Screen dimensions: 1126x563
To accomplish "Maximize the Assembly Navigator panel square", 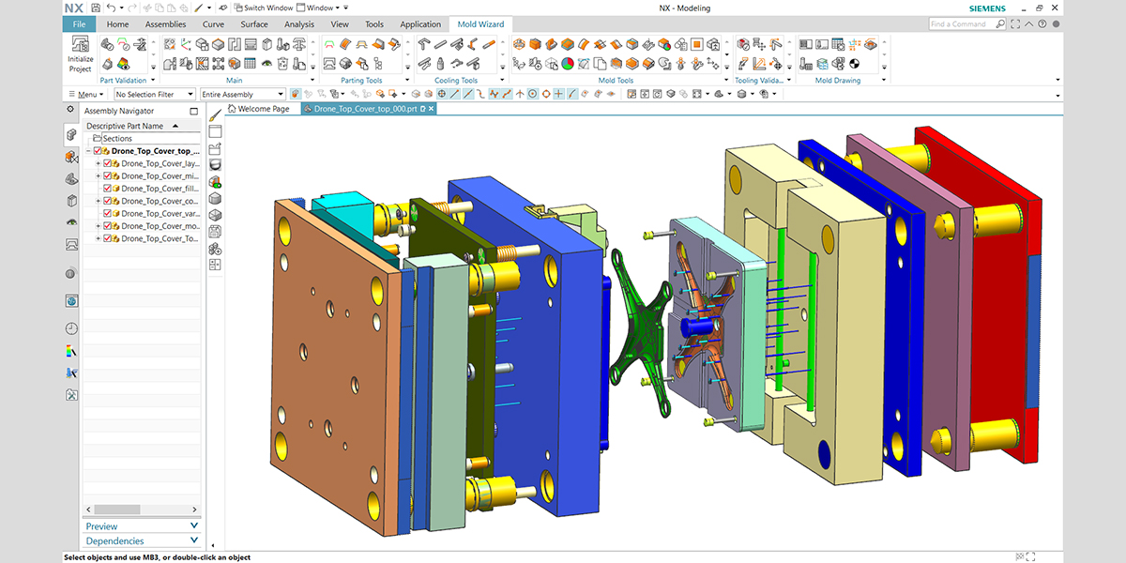I will (193, 111).
